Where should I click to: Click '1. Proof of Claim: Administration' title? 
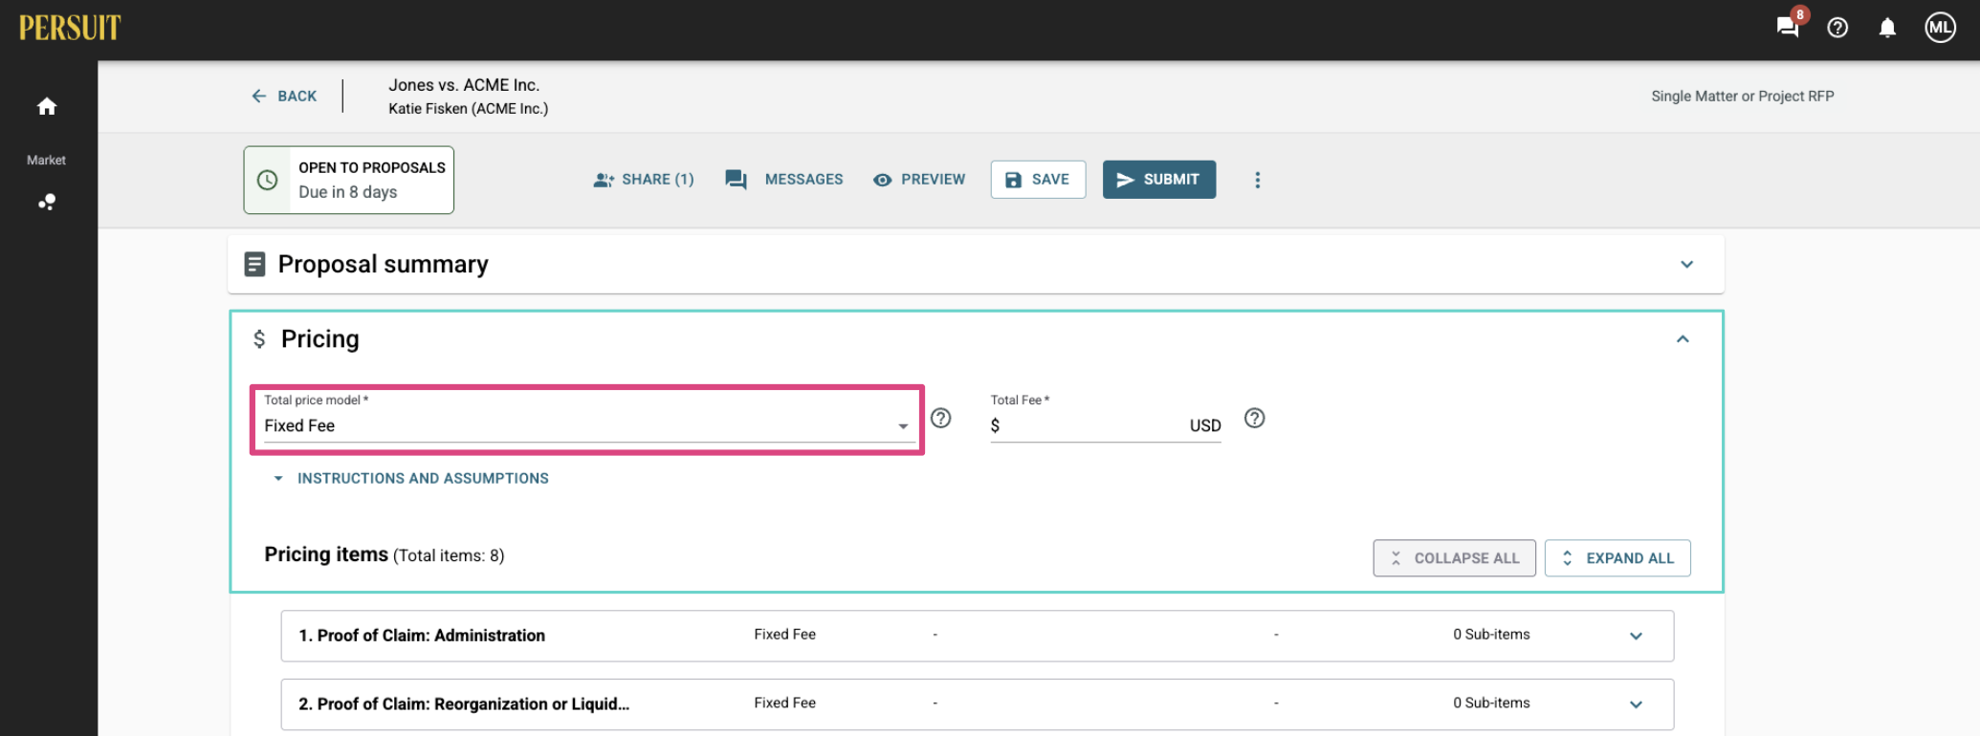[x=422, y=636]
